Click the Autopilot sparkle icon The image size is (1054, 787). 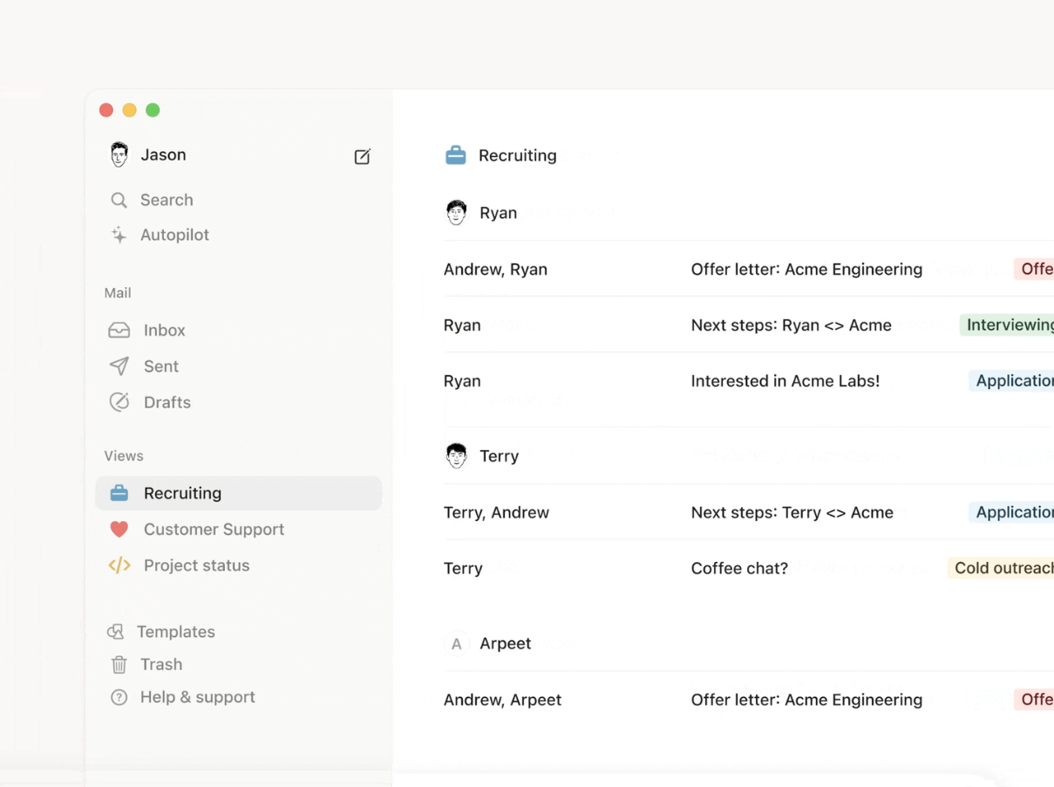pos(119,235)
